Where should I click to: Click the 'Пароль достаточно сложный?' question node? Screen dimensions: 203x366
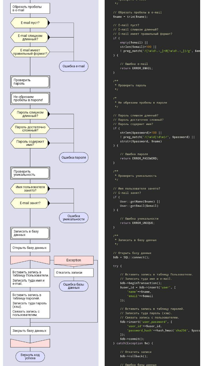(30, 128)
